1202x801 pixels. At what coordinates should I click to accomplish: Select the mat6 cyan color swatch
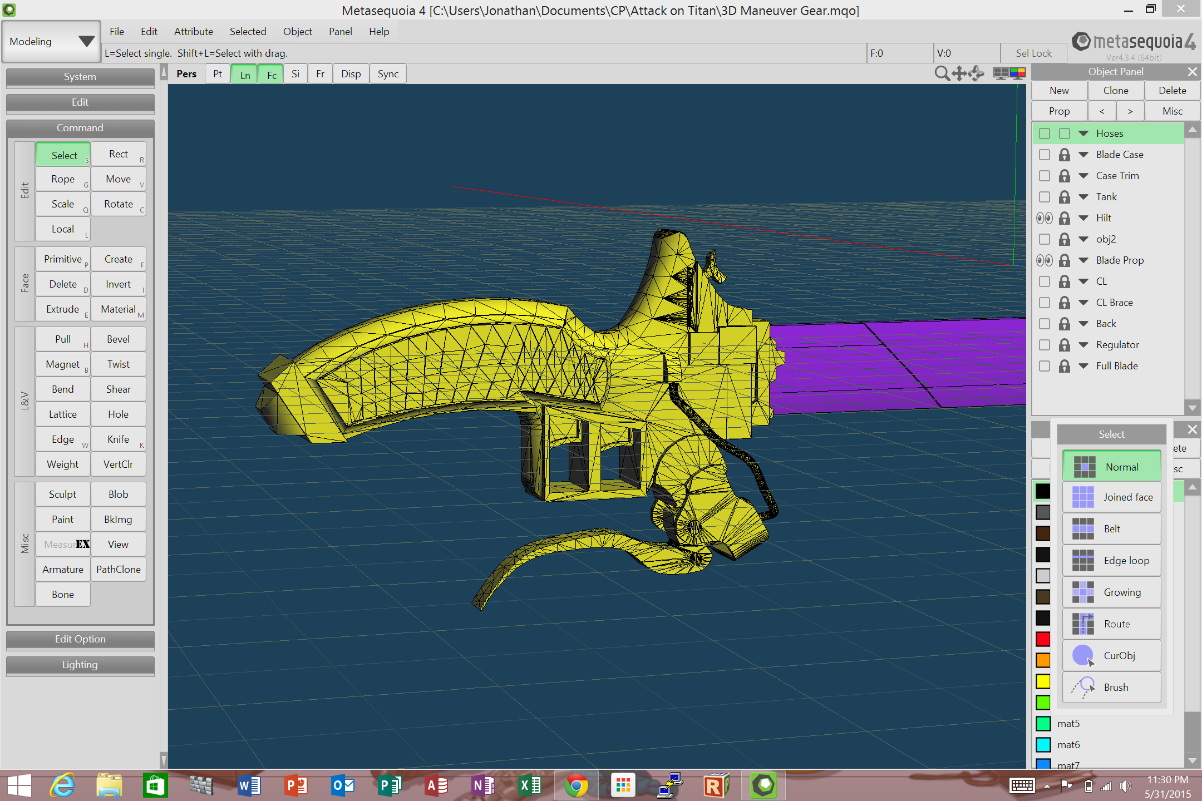[x=1043, y=745]
